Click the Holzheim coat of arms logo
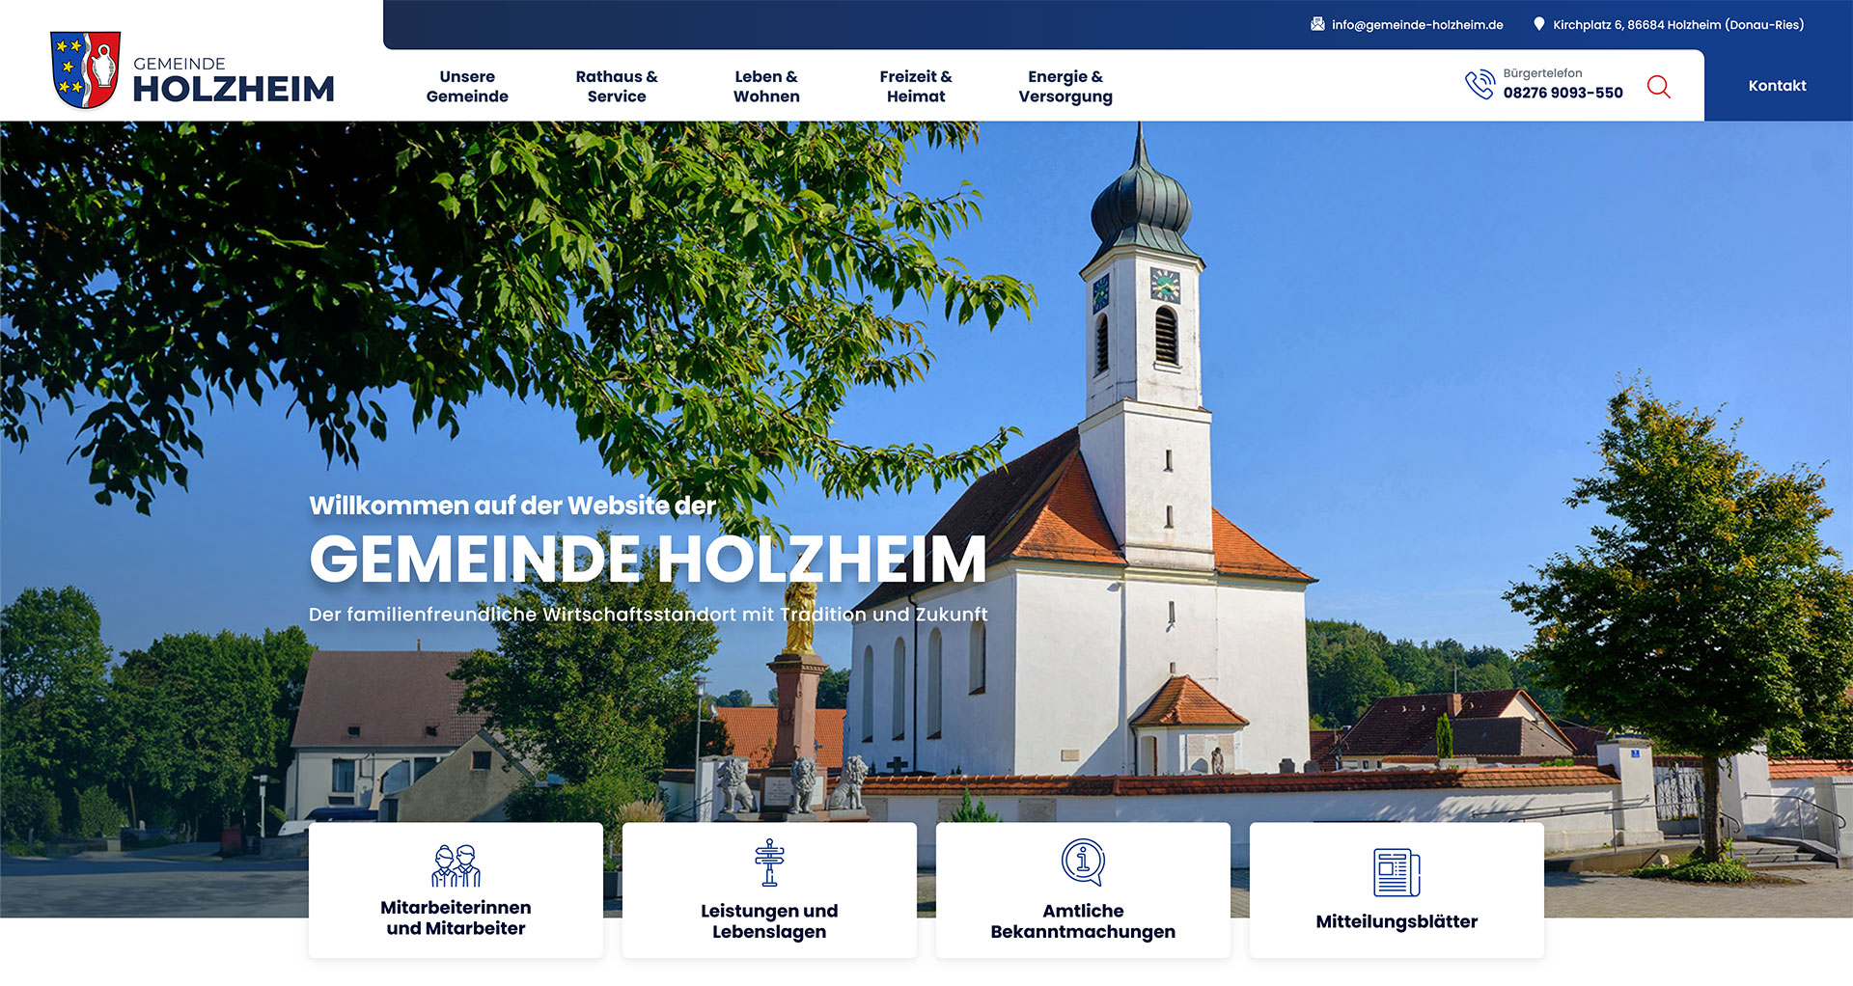This screenshot has height=986, width=1853. pyautogui.click(x=86, y=69)
